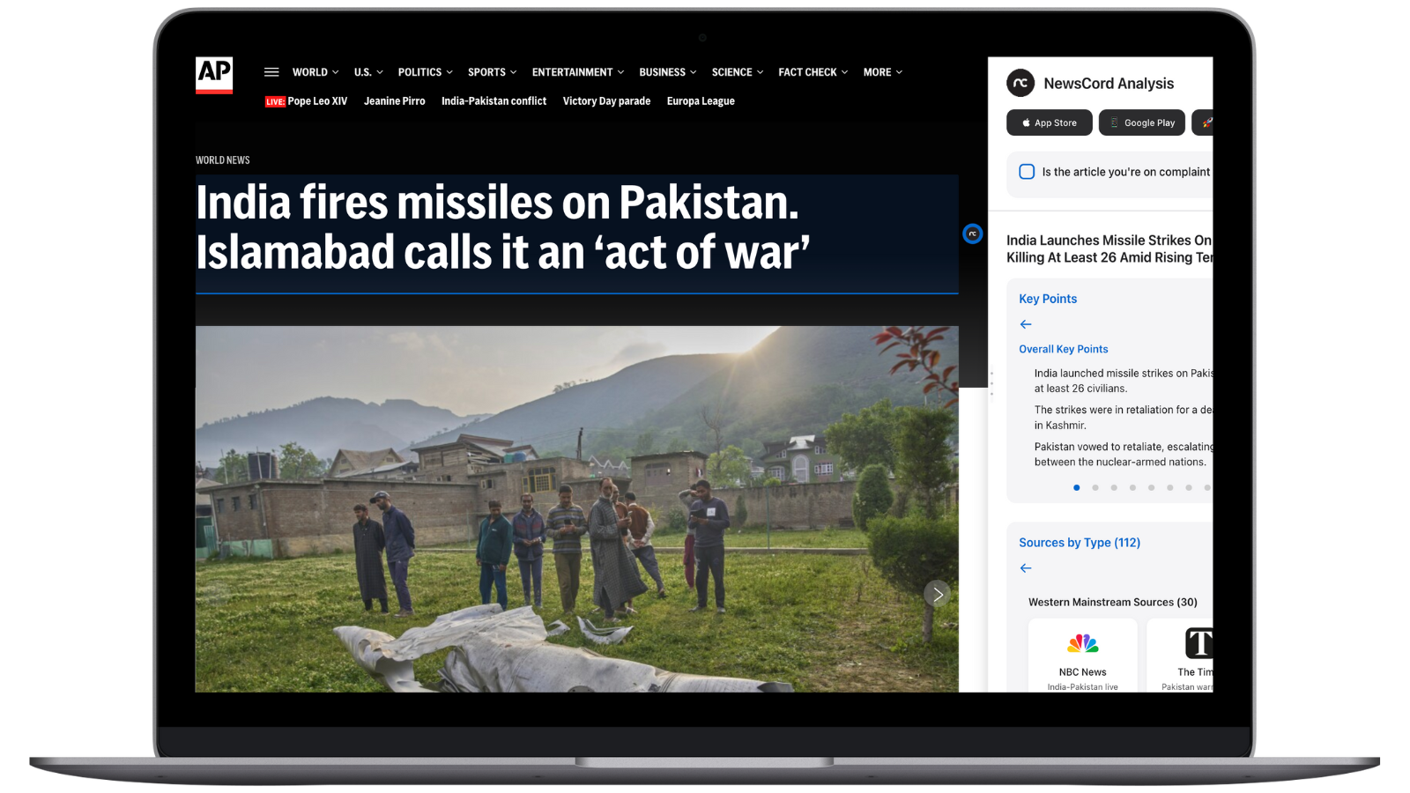Go back using Sources by Type arrow
This screenshot has width=1410, height=793.
pos(1026,568)
